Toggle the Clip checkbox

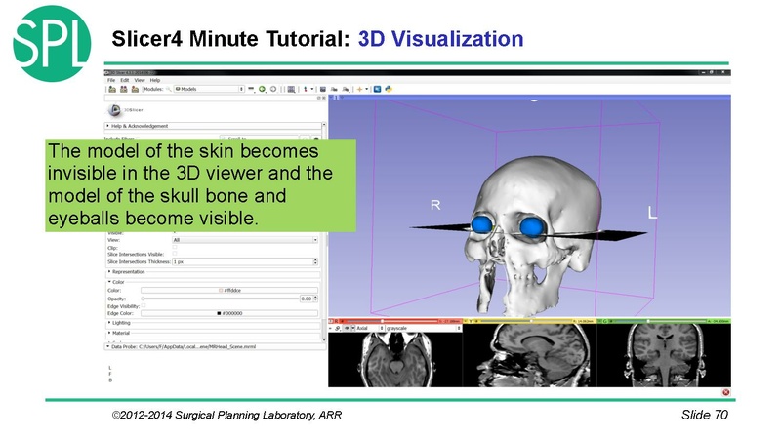(x=175, y=247)
